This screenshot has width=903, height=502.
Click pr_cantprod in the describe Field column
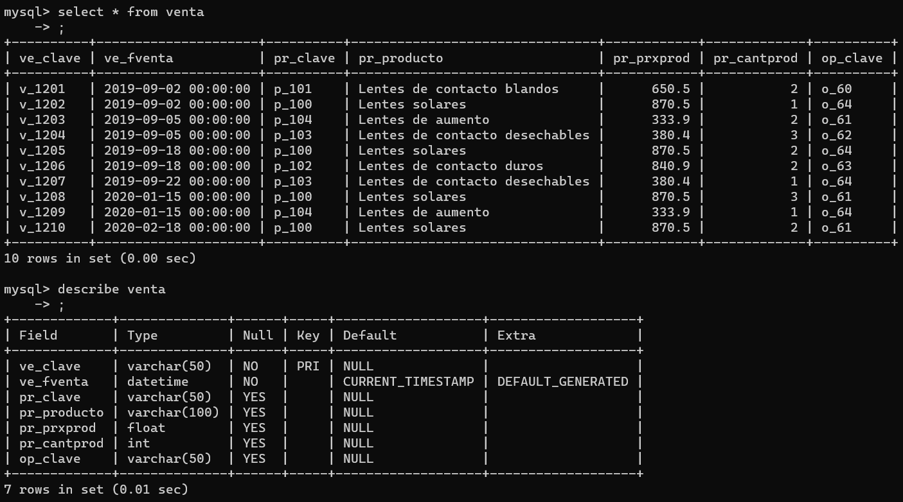tap(62, 444)
